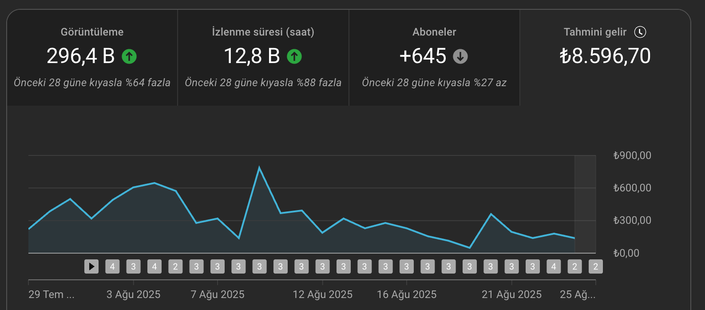This screenshot has width=705, height=310.
Task: Click the 'Önceki 28 güne kıyasla %27 az' text
Action: [x=434, y=83]
